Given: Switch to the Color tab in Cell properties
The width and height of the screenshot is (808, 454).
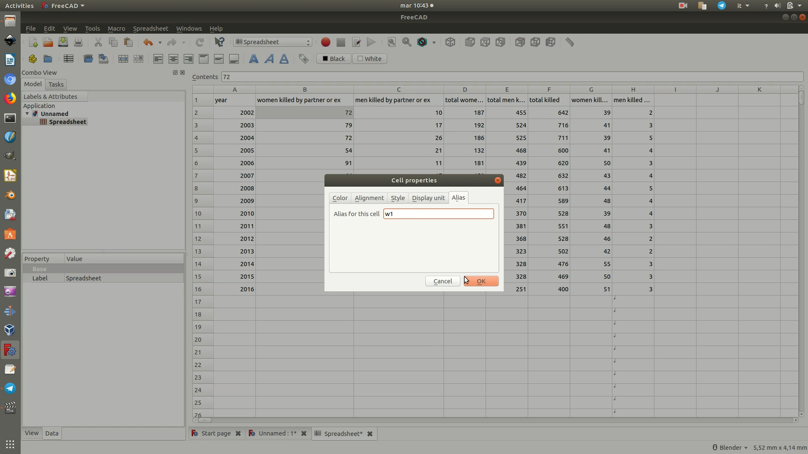Looking at the screenshot, I should point(340,198).
